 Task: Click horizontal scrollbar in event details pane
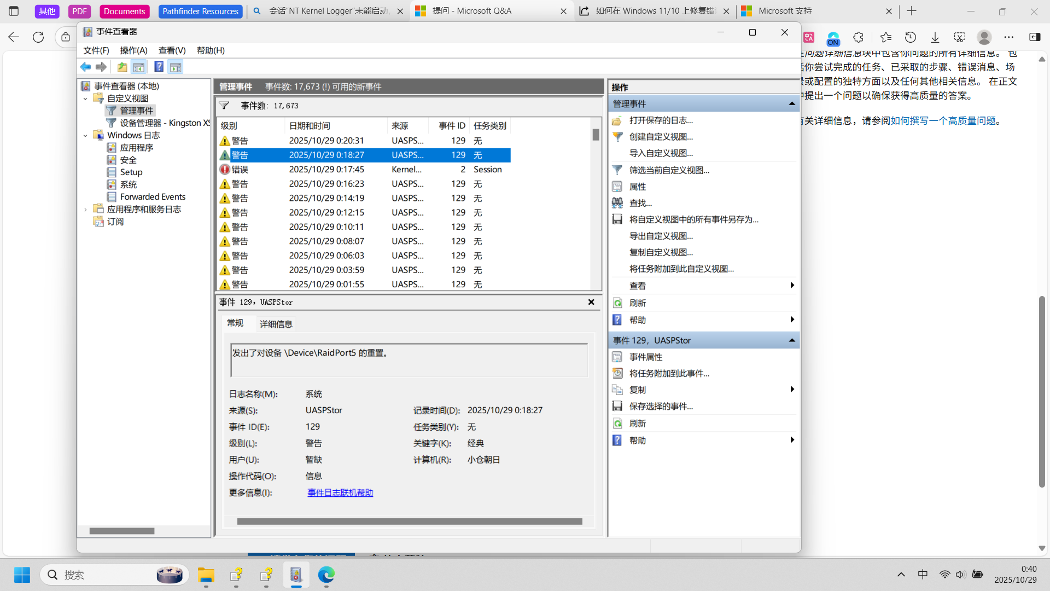[x=410, y=522]
